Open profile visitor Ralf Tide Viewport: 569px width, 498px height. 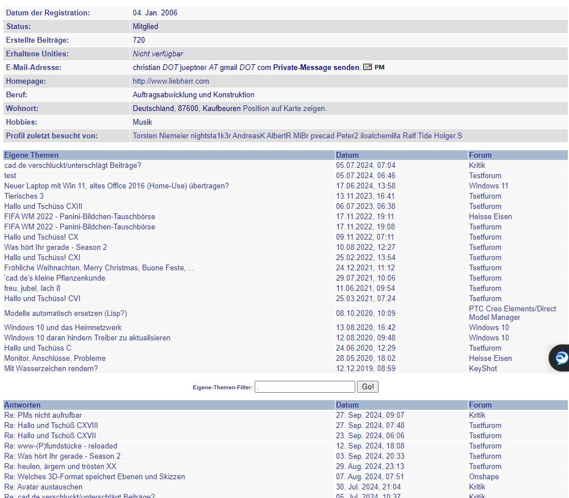[417, 136]
